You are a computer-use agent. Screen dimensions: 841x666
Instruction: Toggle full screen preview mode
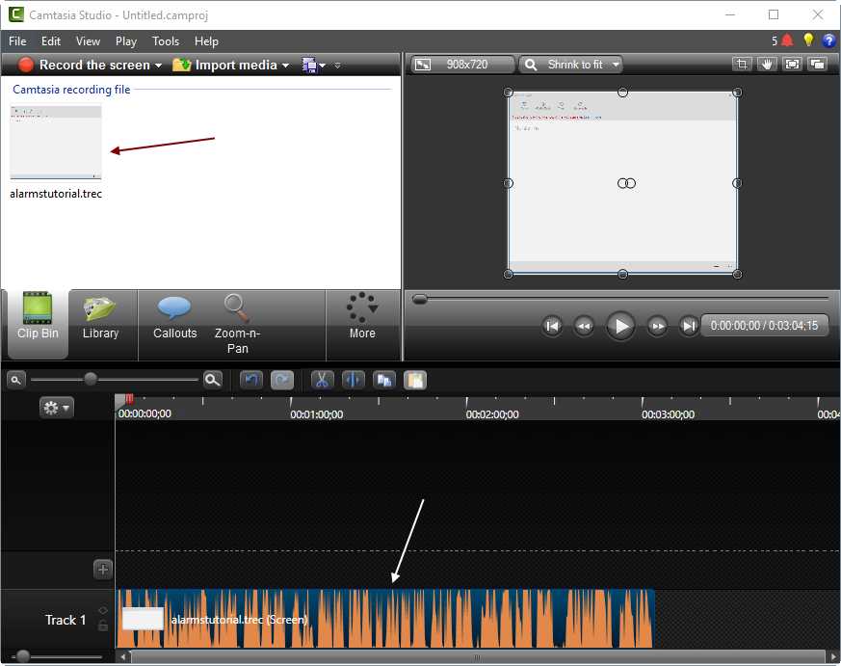[793, 64]
